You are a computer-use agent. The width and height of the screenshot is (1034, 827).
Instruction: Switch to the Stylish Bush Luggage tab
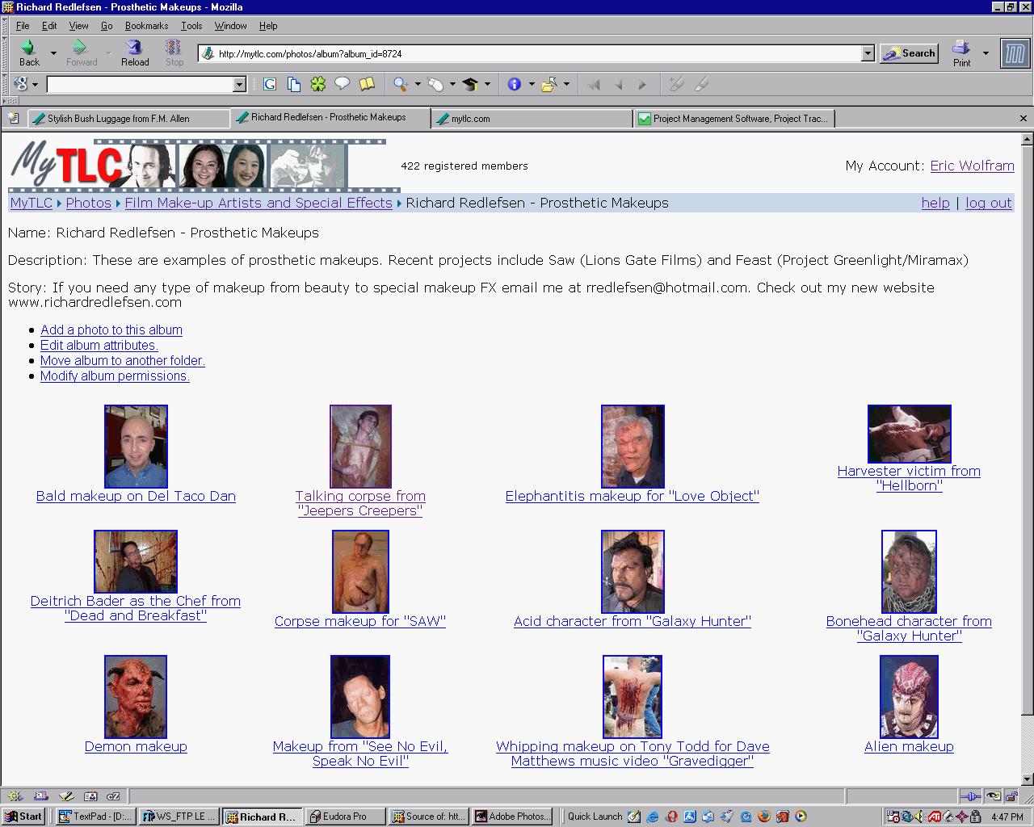[x=128, y=119]
